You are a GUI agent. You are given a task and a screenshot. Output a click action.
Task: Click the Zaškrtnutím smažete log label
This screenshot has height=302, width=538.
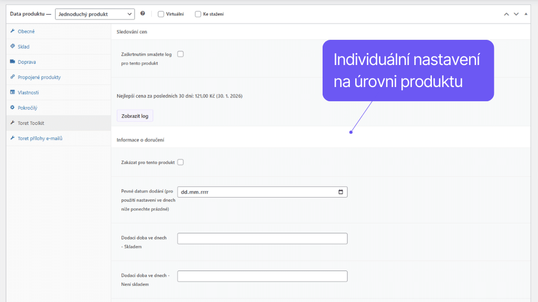coord(146,59)
